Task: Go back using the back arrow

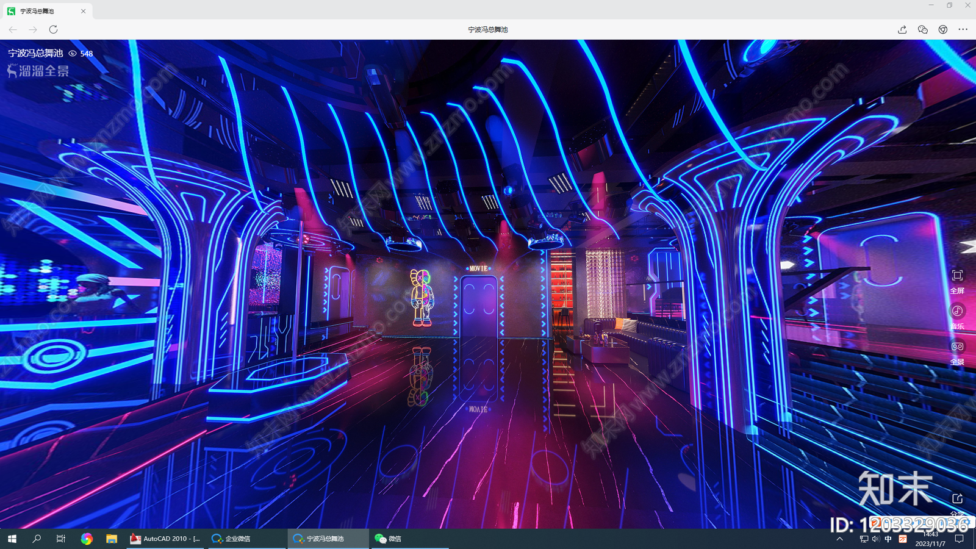Action: pyautogui.click(x=13, y=29)
